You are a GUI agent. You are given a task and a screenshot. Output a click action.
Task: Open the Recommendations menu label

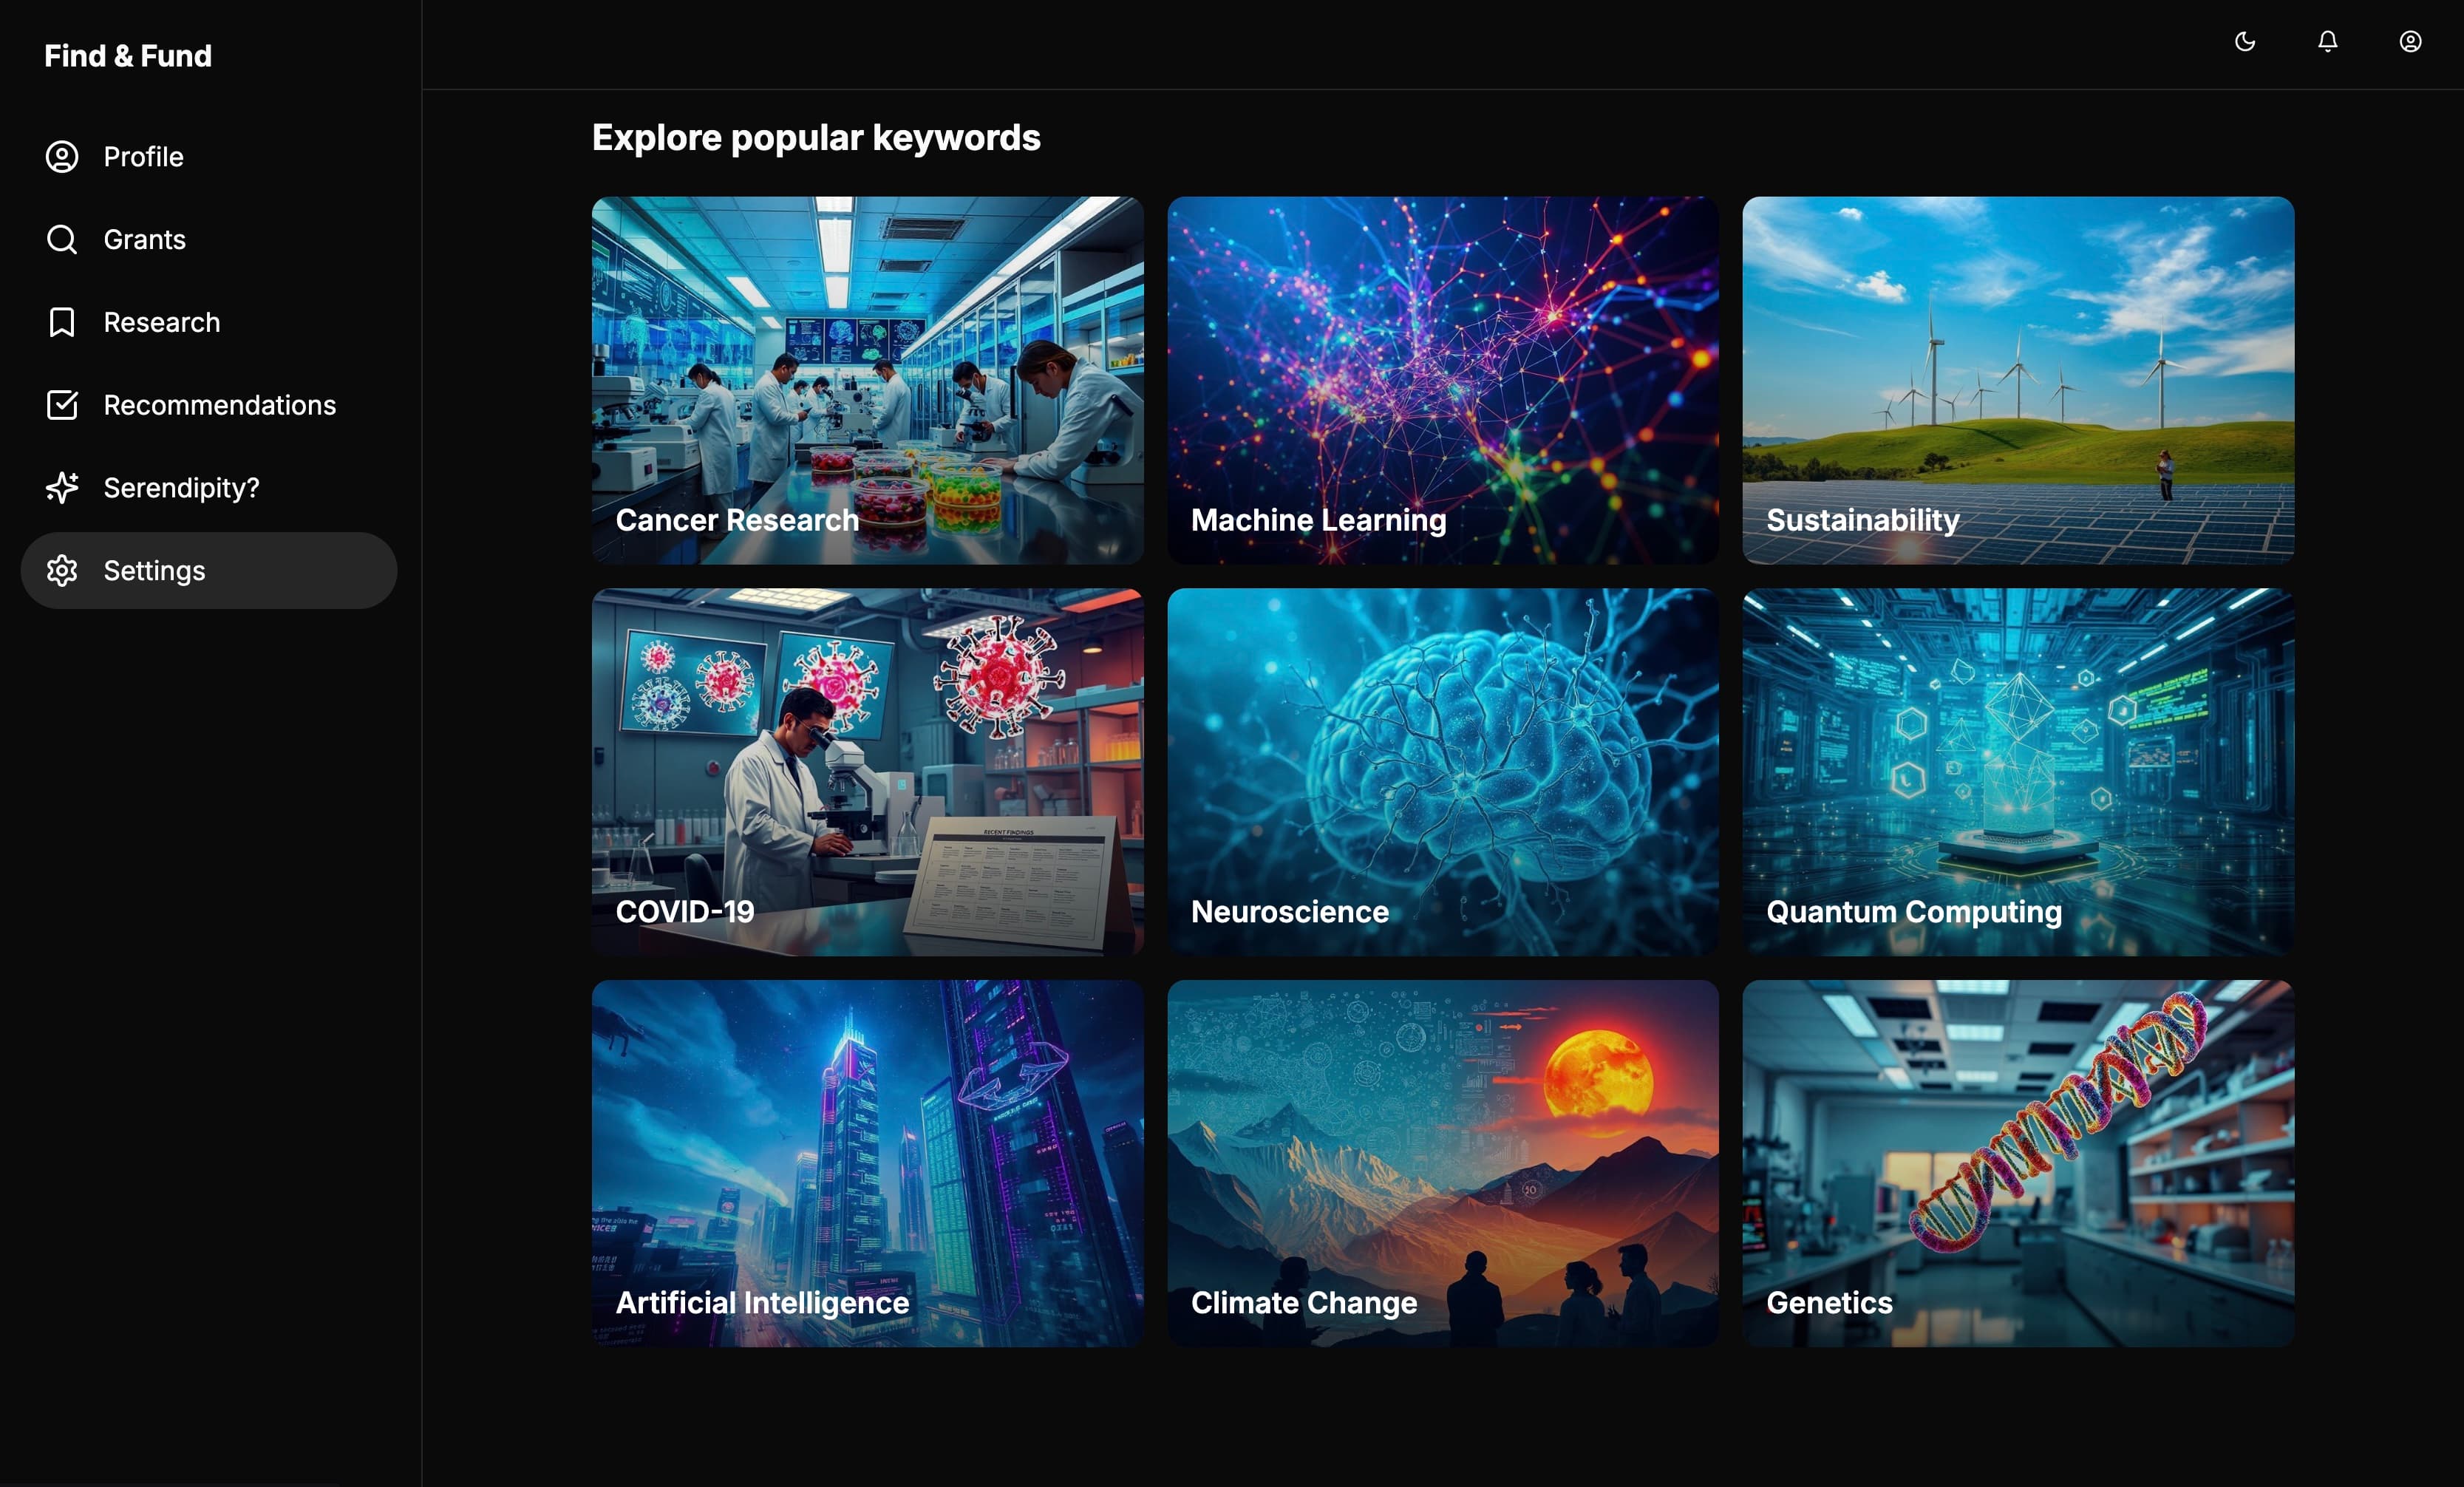coord(220,405)
